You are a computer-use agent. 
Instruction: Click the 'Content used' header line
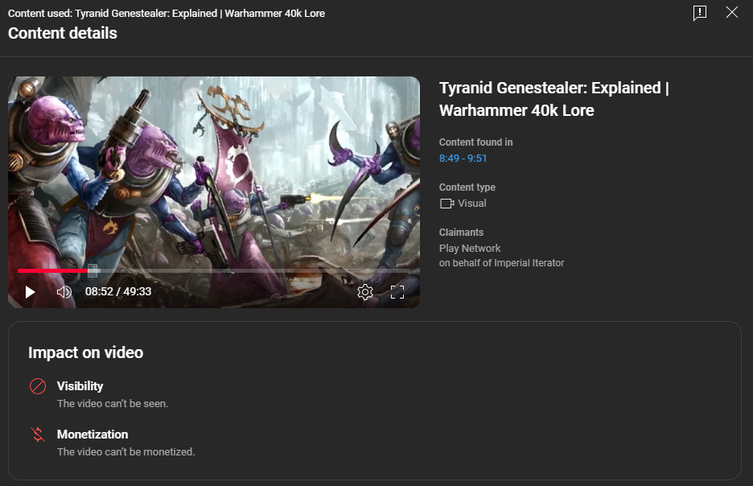pos(167,14)
